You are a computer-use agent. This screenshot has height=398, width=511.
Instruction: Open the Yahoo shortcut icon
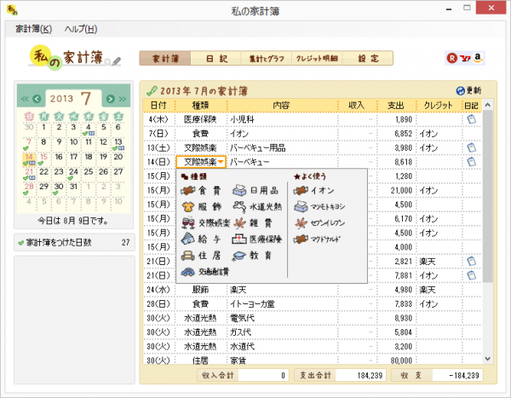point(465,59)
